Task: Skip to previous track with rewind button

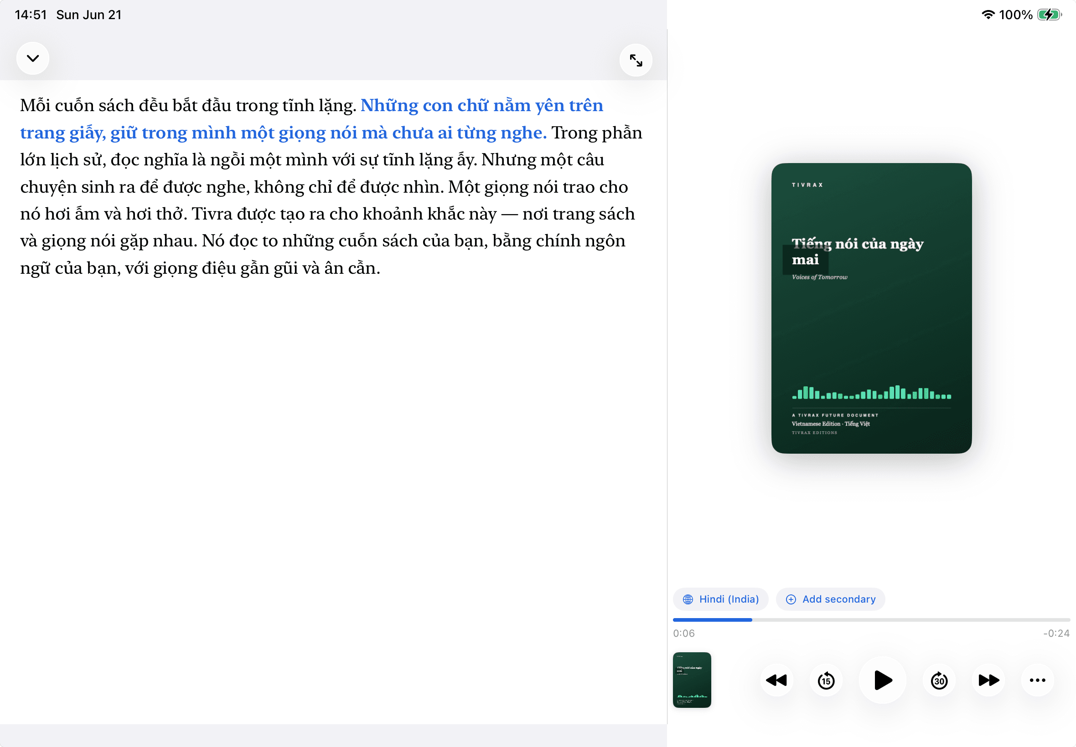Action: pos(776,680)
